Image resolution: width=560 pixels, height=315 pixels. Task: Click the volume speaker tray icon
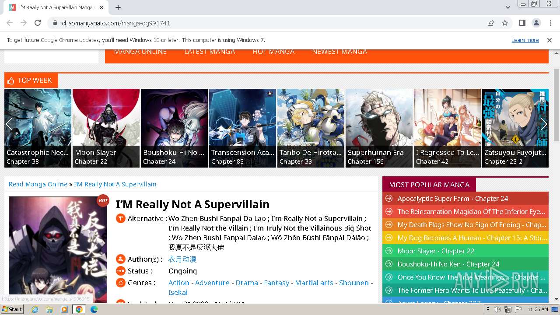click(x=498, y=309)
